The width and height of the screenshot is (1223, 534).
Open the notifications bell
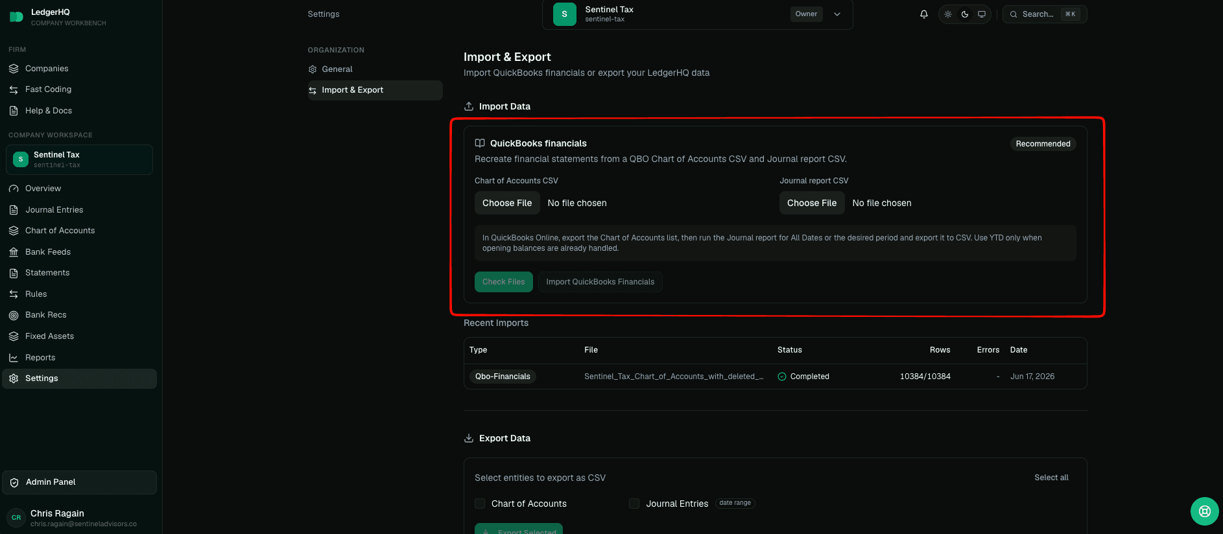click(924, 14)
